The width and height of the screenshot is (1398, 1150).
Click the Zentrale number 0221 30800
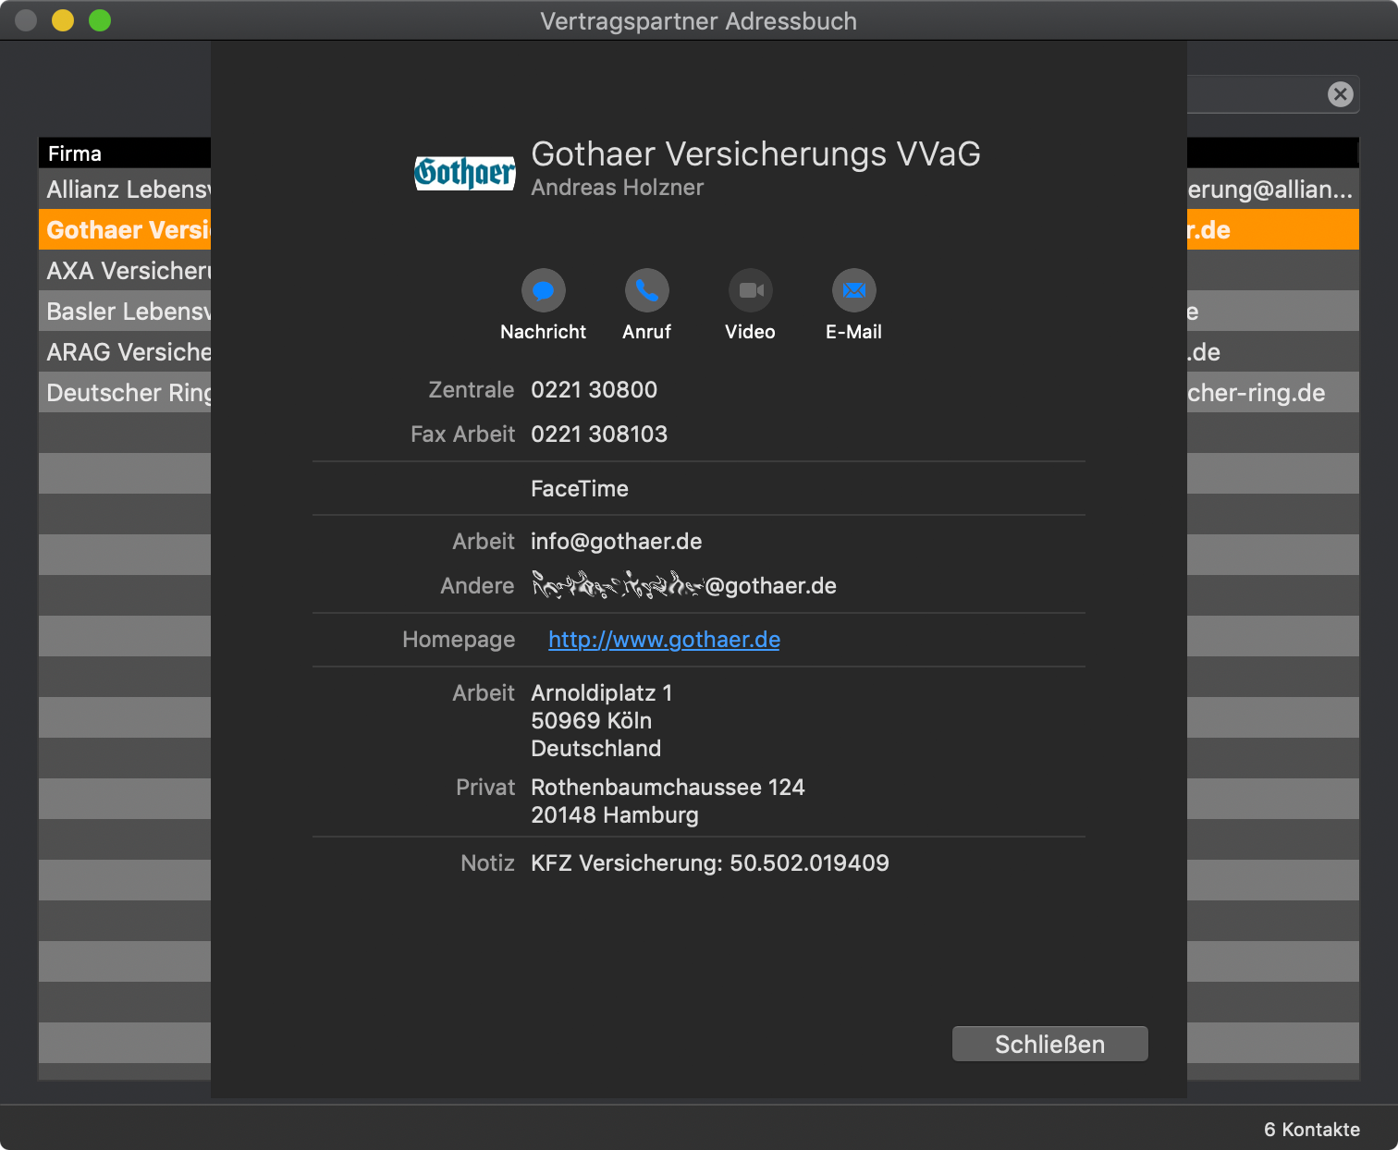(x=594, y=390)
